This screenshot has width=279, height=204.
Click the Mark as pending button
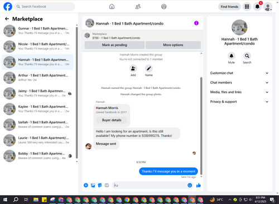pos(114,45)
